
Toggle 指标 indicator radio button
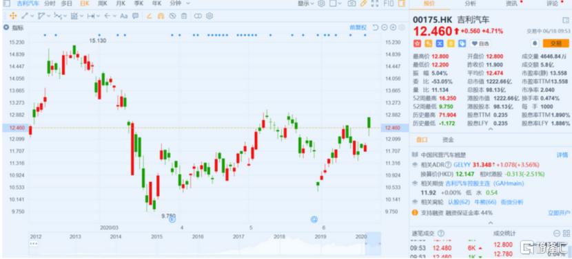(x=7, y=27)
